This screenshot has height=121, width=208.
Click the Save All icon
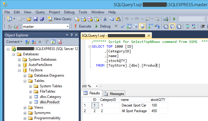pyautogui.click(x=42, y=19)
